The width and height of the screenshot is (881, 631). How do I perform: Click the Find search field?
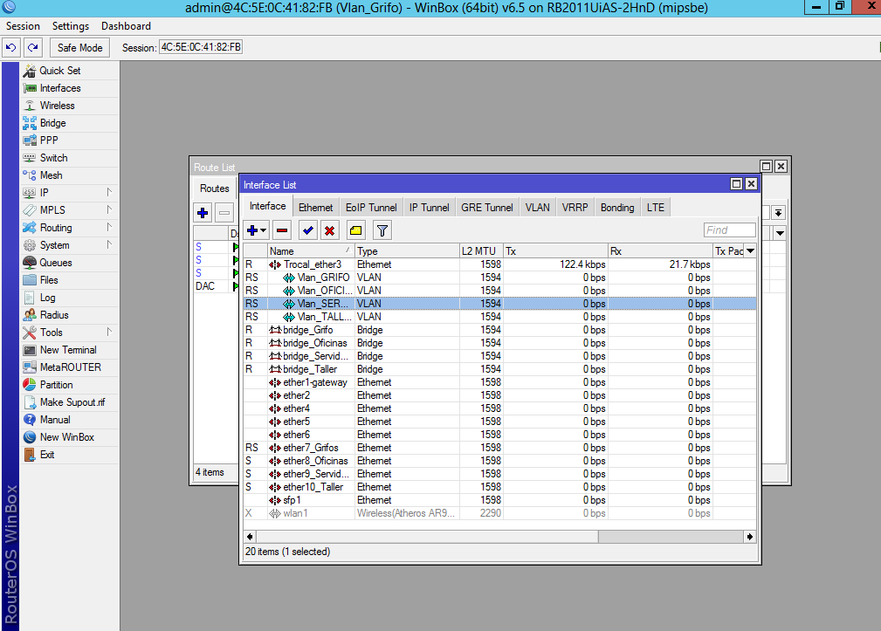729,230
